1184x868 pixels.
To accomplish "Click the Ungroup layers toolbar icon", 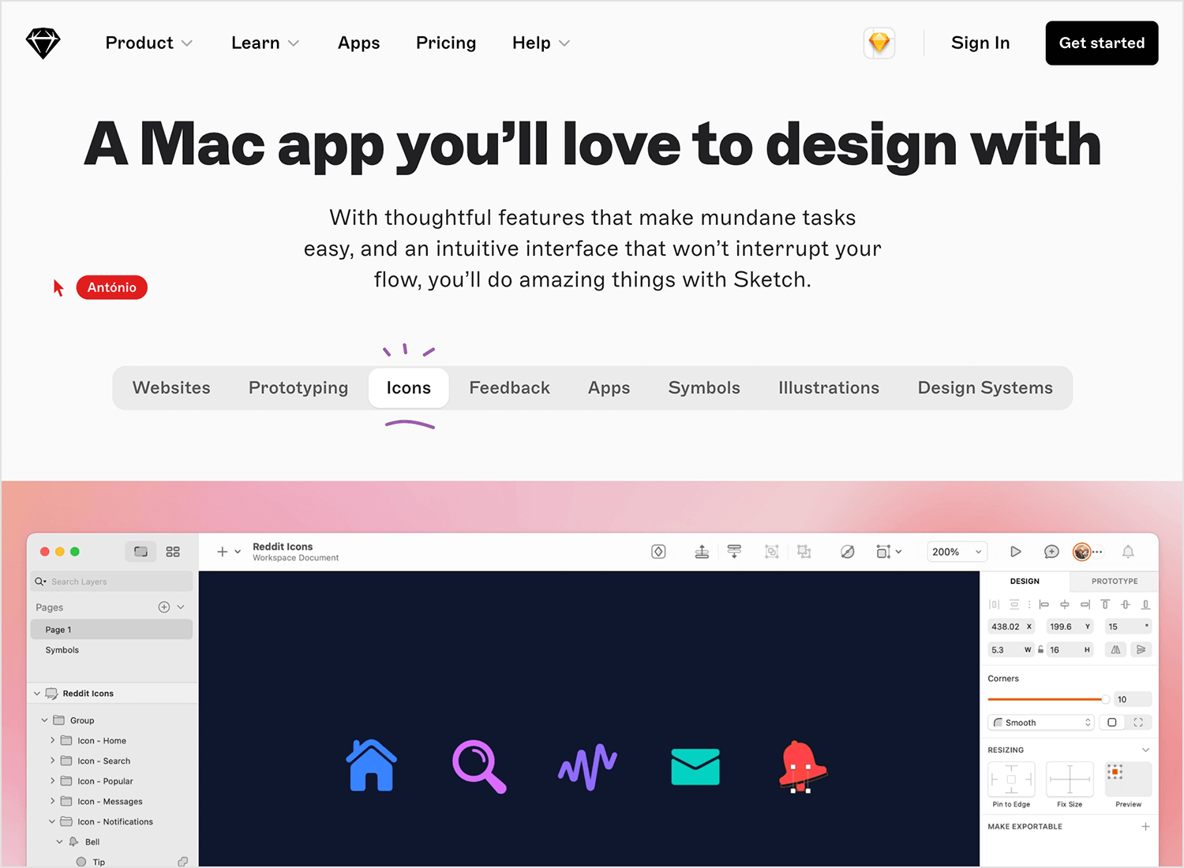I will pyautogui.click(x=804, y=552).
